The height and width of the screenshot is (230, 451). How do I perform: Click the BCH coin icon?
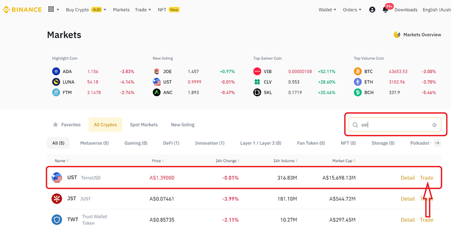click(357, 93)
